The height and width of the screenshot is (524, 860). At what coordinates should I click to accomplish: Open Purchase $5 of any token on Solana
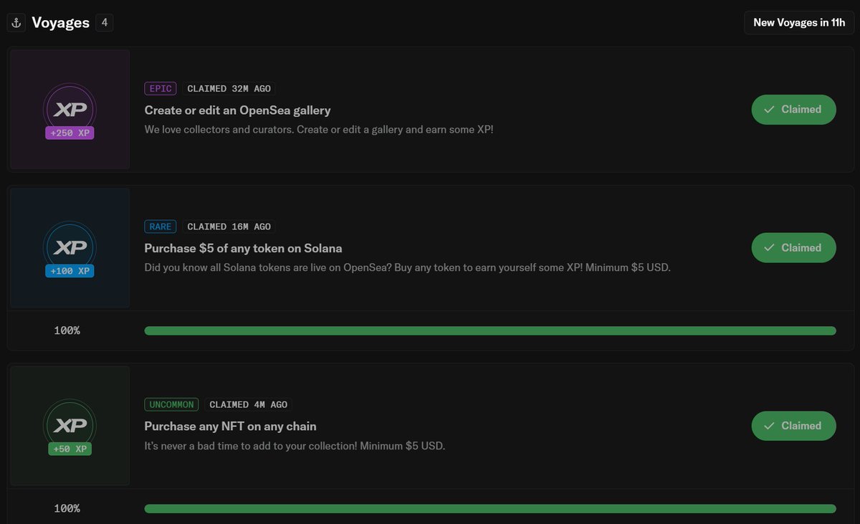tap(243, 249)
